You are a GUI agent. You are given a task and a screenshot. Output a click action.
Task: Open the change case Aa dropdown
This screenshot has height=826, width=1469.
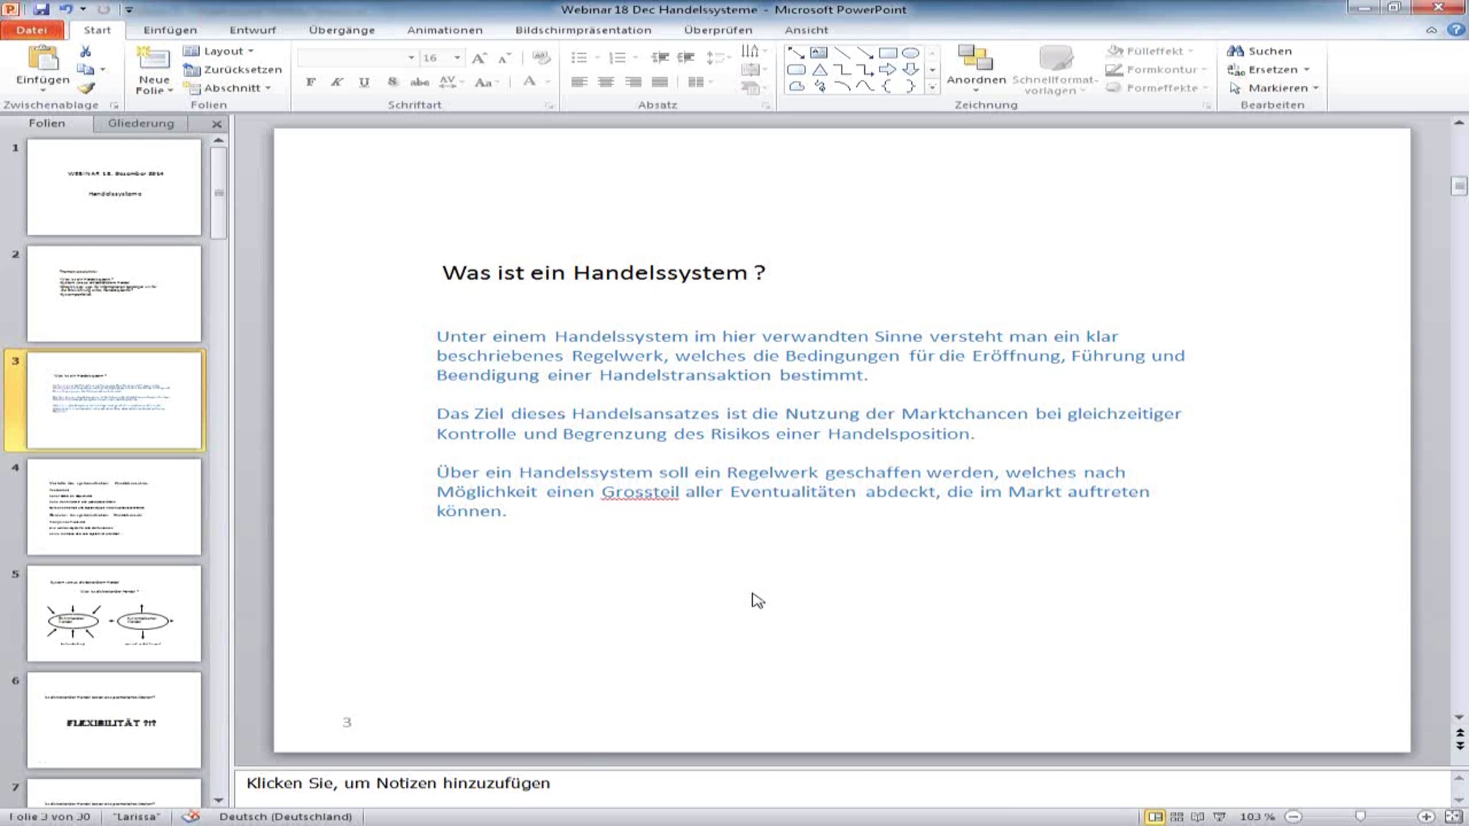pyautogui.click(x=487, y=82)
